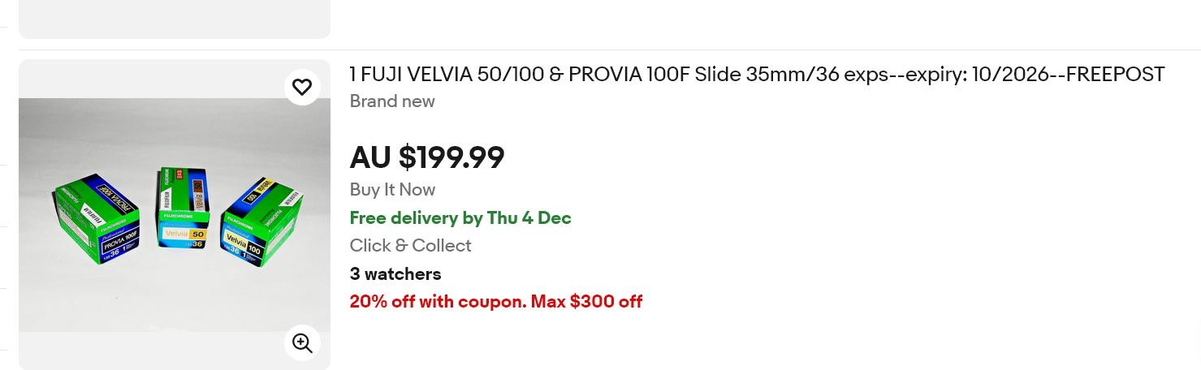Click 'Free delivery by Thu 4 Dec'
The width and height of the screenshot is (1201, 370).
pos(460,217)
